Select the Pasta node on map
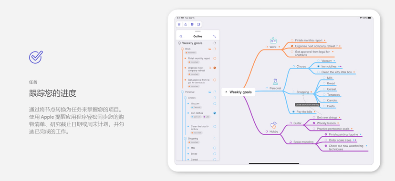395x181 pixels. (x=331, y=106)
